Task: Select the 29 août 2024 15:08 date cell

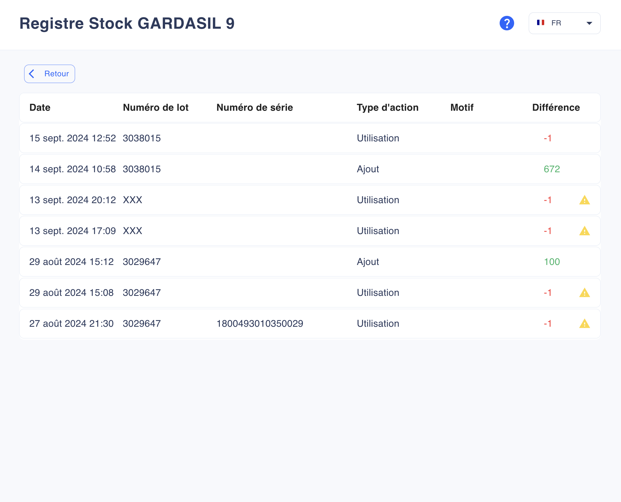Action: [71, 293]
